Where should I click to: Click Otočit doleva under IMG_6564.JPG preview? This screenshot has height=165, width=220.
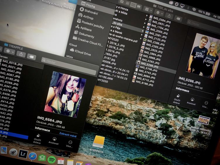[38, 139]
